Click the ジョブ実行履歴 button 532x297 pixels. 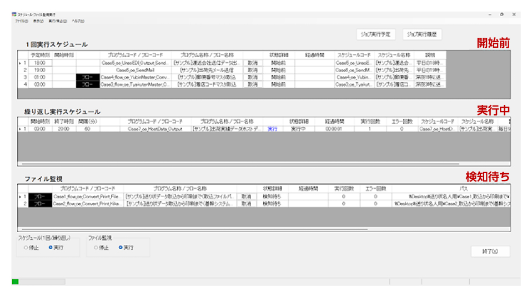(421, 34)
